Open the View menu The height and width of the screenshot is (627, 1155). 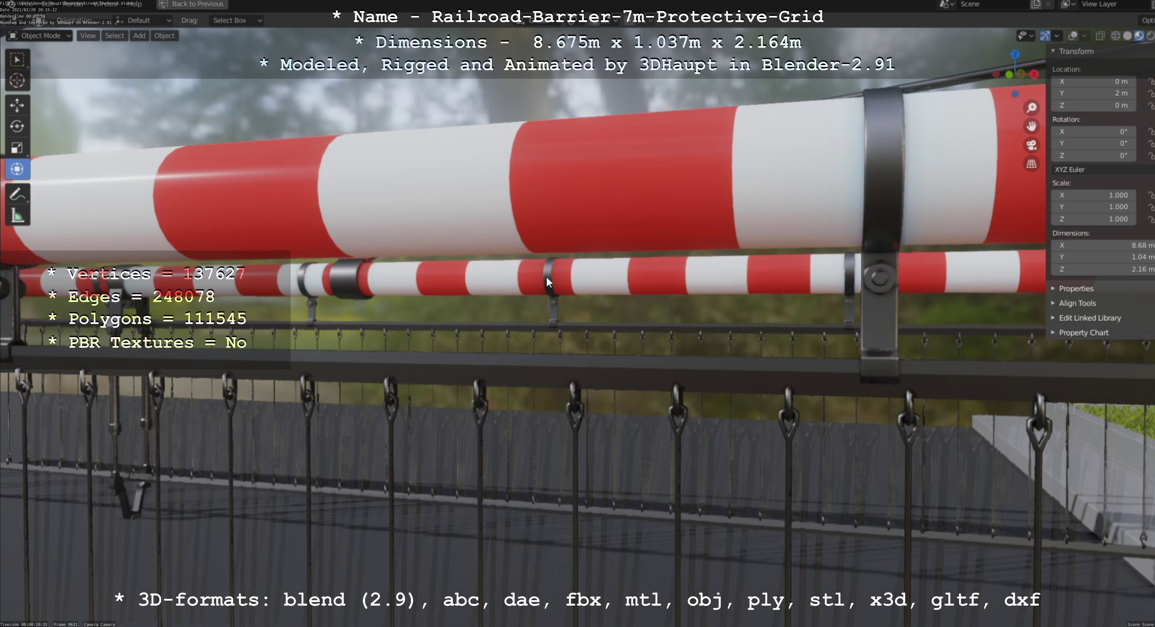(x=88, y=36)
